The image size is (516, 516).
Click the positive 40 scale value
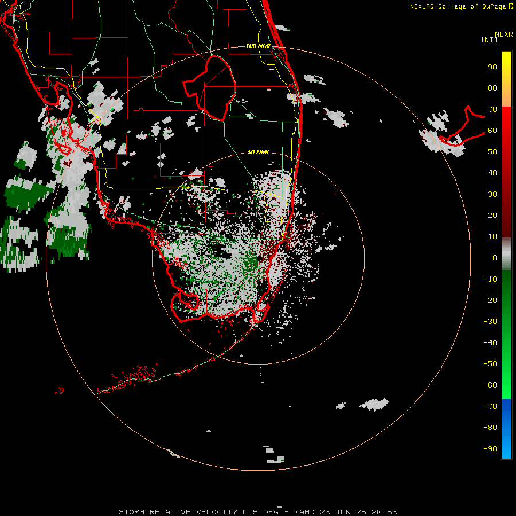[x=492, y=173]
